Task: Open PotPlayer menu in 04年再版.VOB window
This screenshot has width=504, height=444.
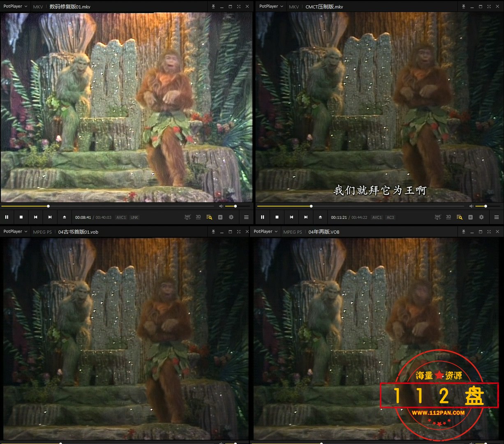Action: (265, 231)
